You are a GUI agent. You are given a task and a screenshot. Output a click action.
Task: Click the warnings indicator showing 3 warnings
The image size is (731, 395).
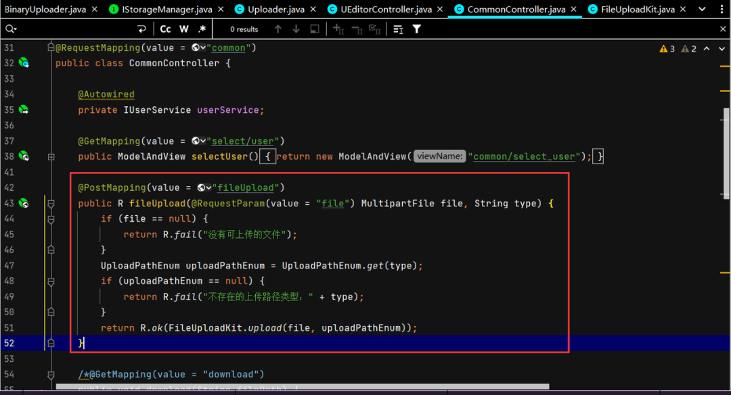[x=667, y=49]
